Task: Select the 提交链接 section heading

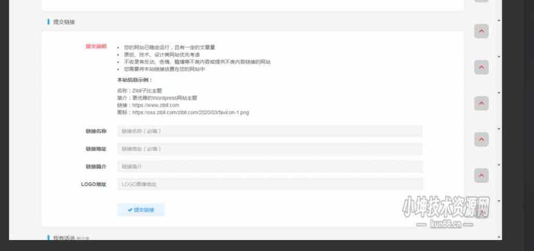Action: click(x=64, y=22)
